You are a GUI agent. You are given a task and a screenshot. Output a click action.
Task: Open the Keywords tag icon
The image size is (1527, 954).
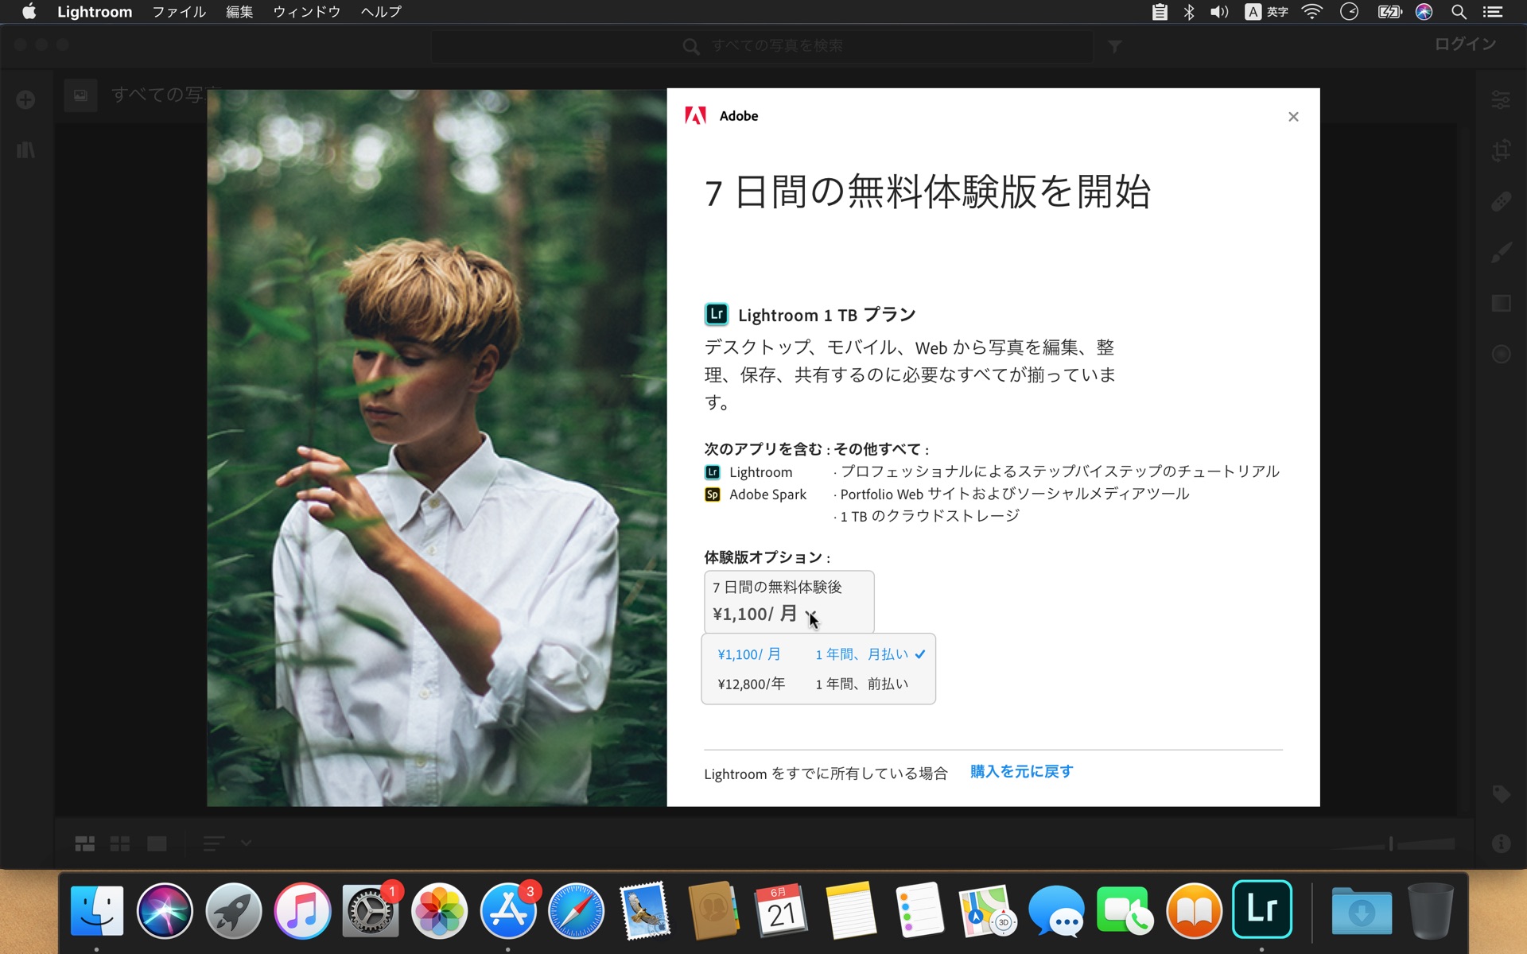click(x=1501, y=793)
